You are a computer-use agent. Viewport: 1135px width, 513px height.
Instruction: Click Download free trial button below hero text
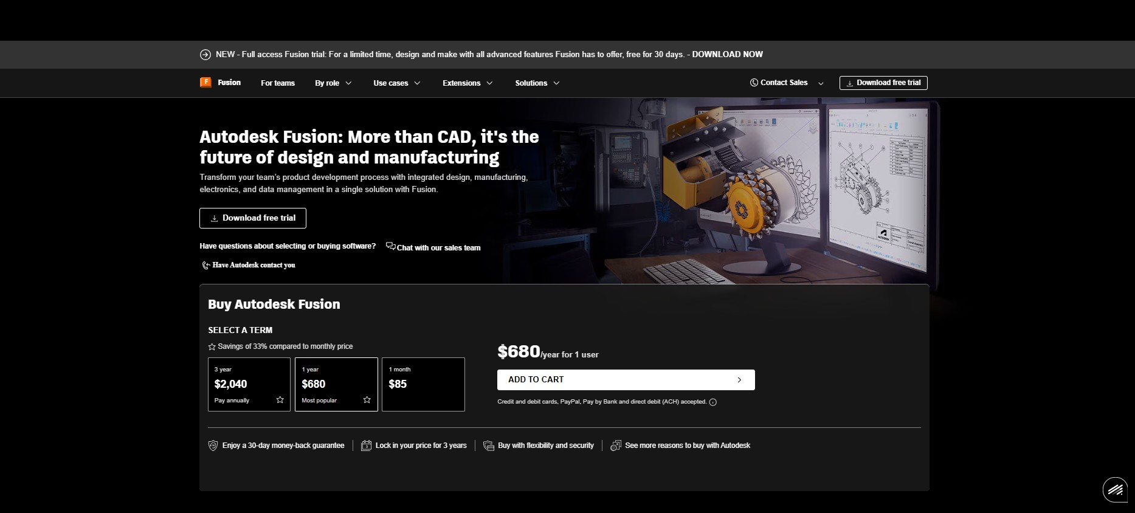click(253, 218)
